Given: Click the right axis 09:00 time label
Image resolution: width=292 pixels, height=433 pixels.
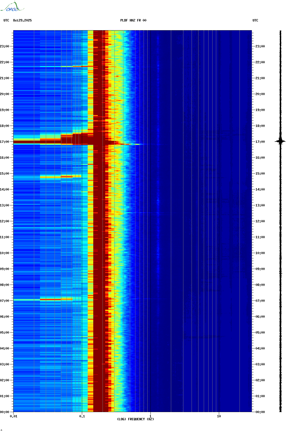Looking at the screenshot, I should (x=260, y=269).
